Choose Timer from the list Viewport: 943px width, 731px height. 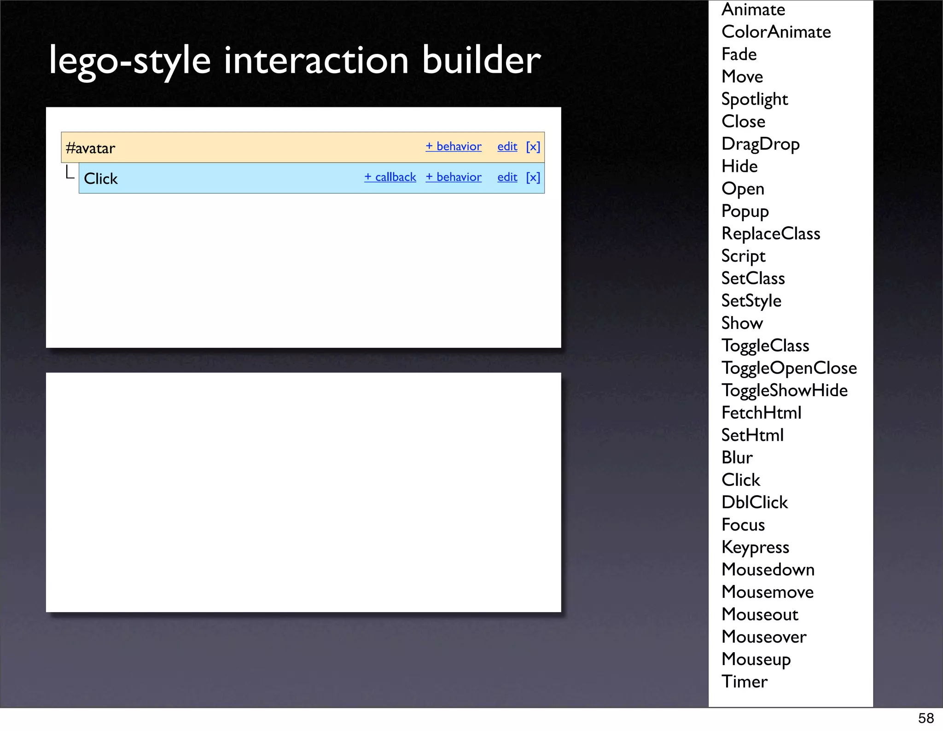(745, 682)
